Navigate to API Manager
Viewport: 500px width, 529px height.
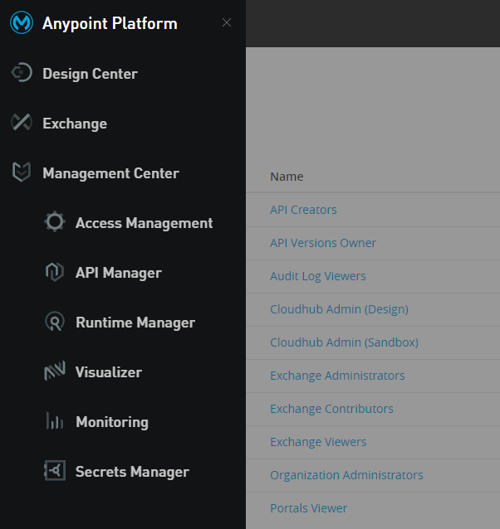click(x=119, y=273)
